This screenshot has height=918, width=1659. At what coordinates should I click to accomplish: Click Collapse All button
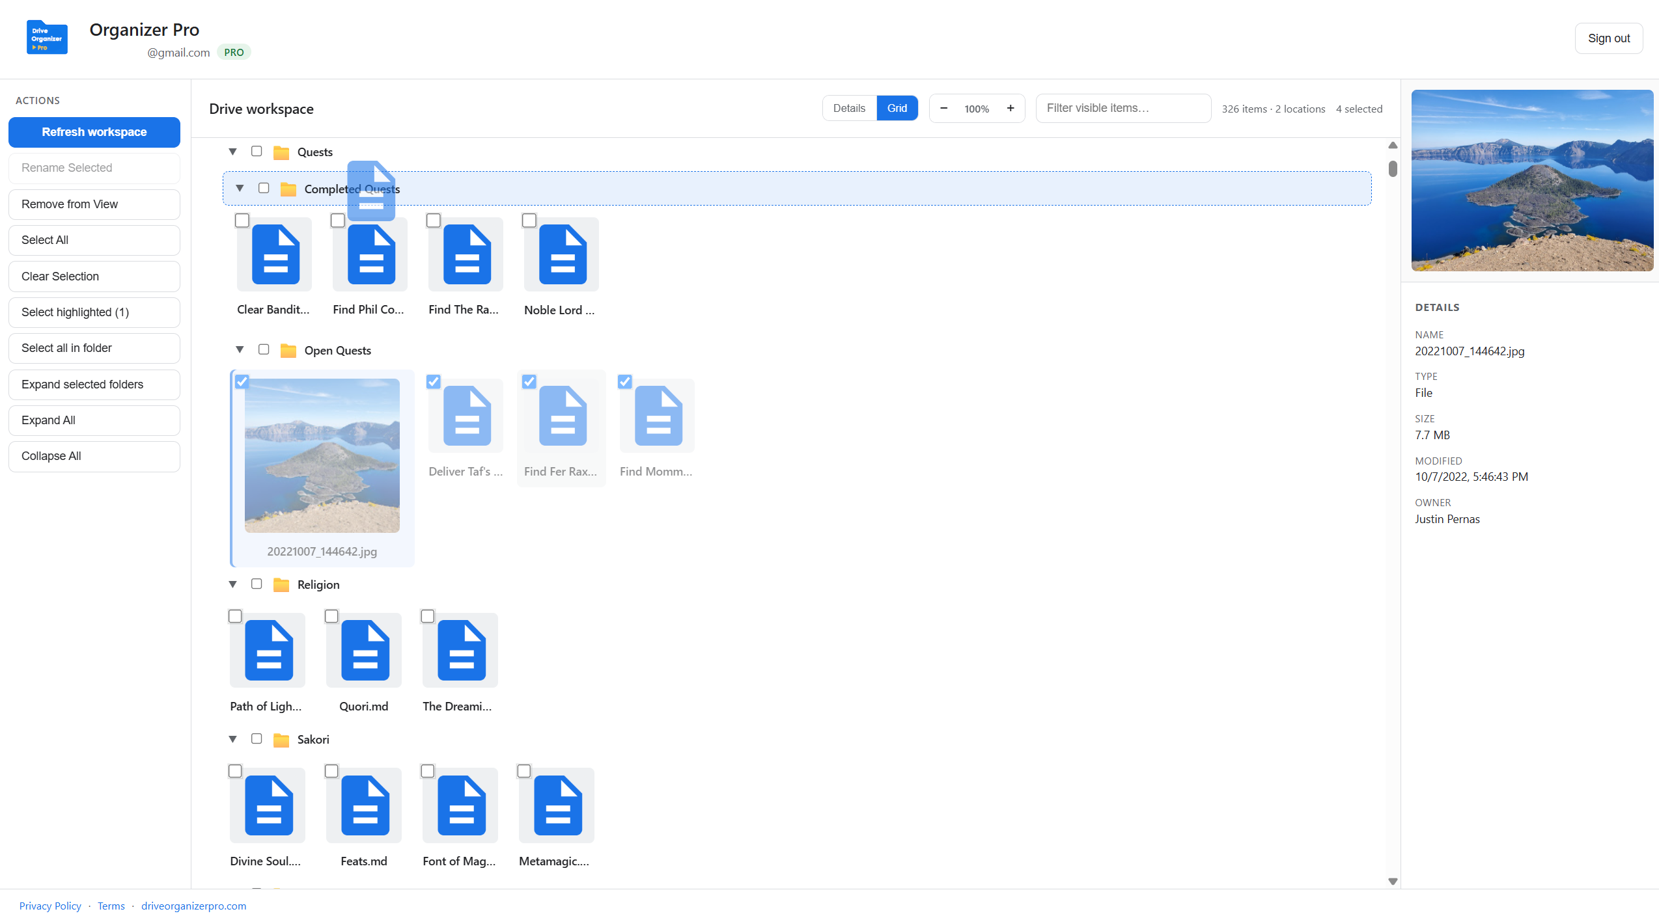[94, 456]
